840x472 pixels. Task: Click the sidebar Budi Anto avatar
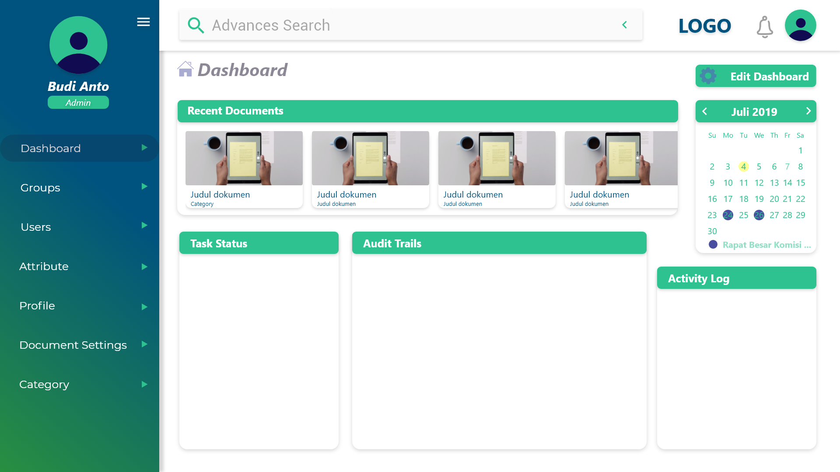pyautogui.click(x=78, y=45)
